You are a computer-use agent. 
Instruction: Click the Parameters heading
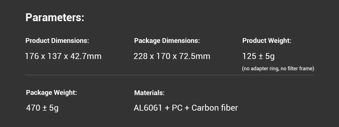55,17
